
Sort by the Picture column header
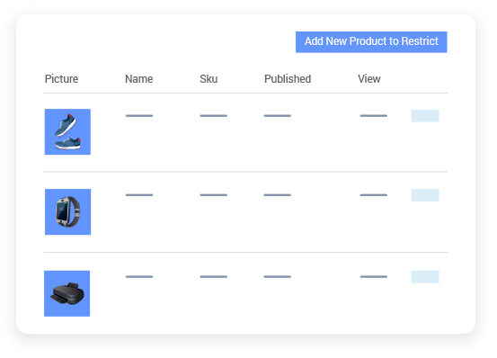[x=61, y=79]
